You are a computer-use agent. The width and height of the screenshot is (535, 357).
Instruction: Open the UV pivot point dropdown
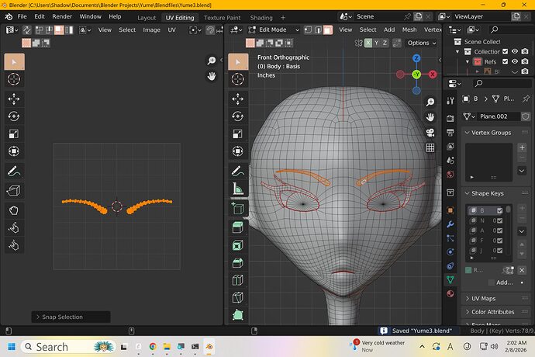pos(195,30)
